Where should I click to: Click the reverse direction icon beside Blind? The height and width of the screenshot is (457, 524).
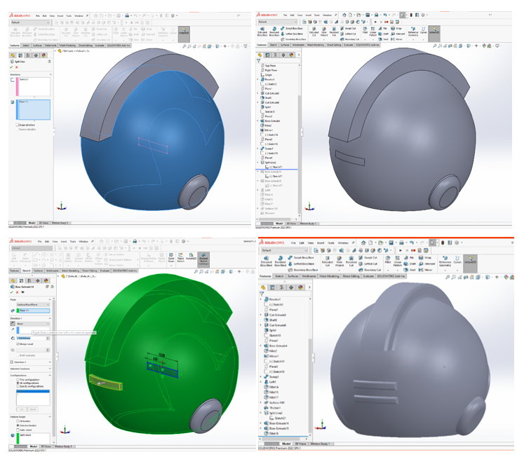(x=13, y=324)
